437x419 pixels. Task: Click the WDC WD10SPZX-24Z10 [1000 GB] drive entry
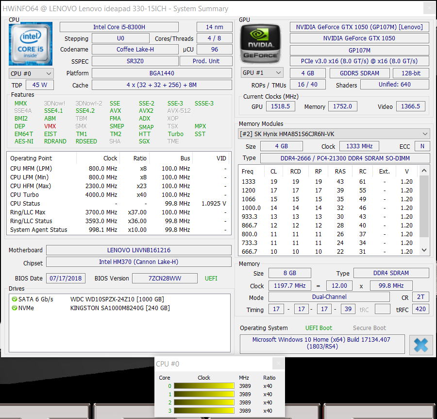click(117, 299)
